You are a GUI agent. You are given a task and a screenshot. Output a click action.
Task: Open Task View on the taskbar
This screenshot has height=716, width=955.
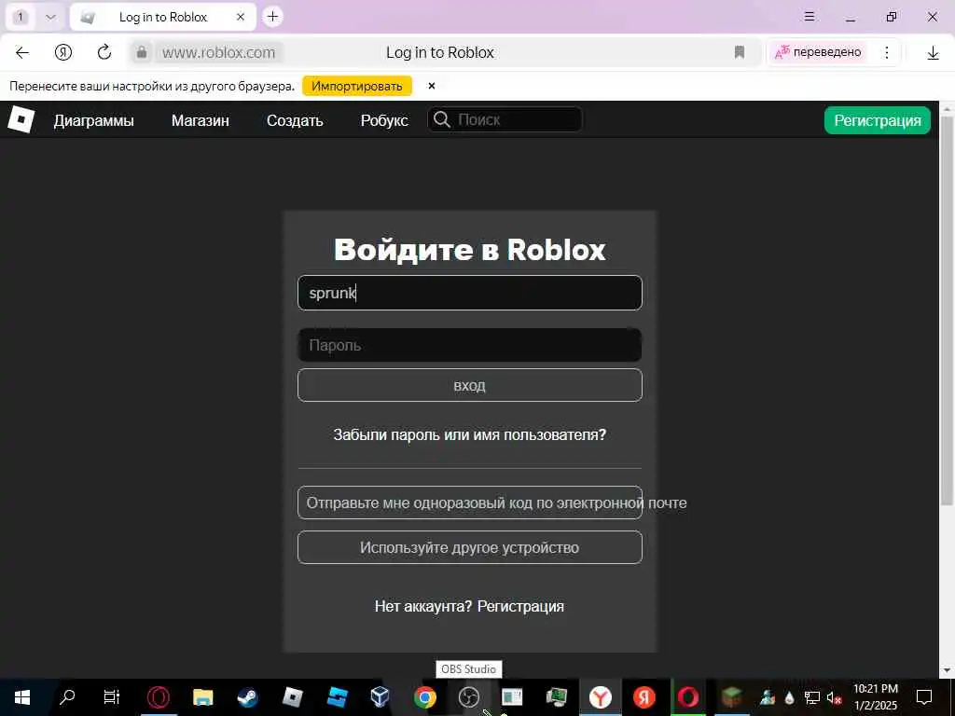point(112,696)
